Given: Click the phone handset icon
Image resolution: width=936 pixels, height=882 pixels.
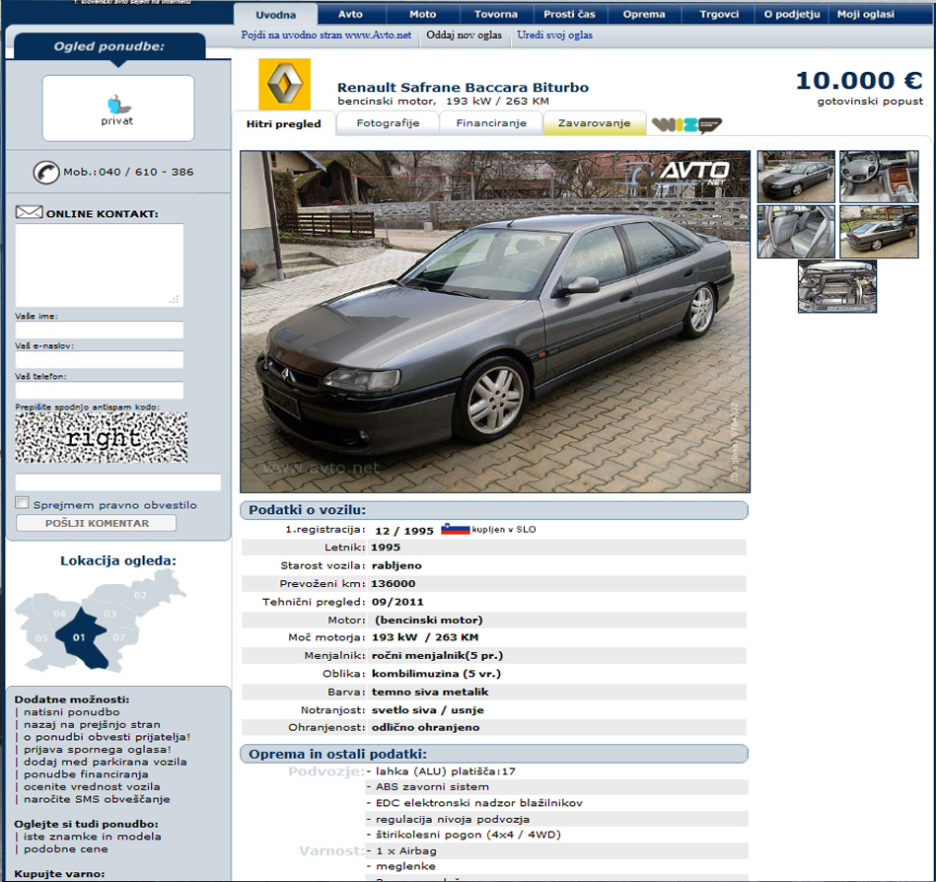Looking at the screenshot, I should coord(46,172).
